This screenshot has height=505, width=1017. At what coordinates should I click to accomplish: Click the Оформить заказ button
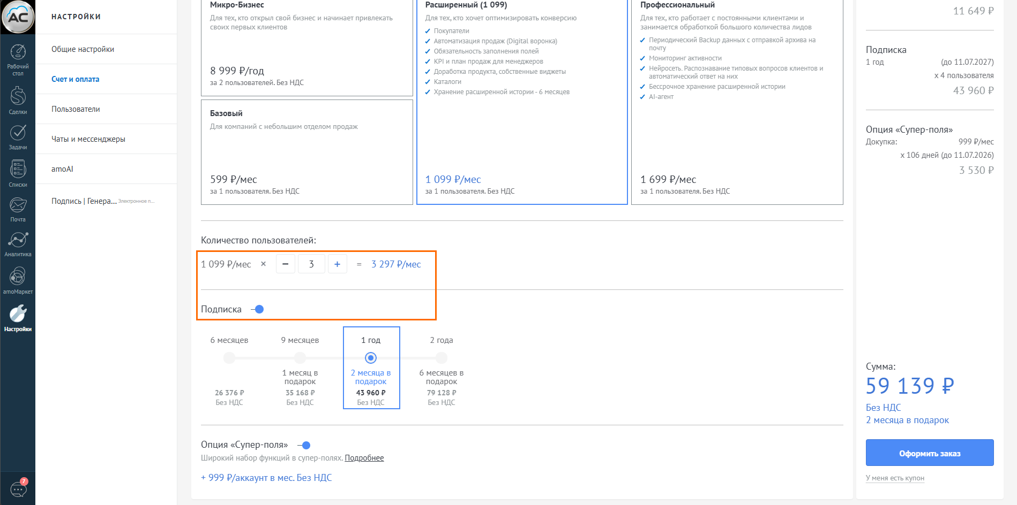click(x=930, y=453)
